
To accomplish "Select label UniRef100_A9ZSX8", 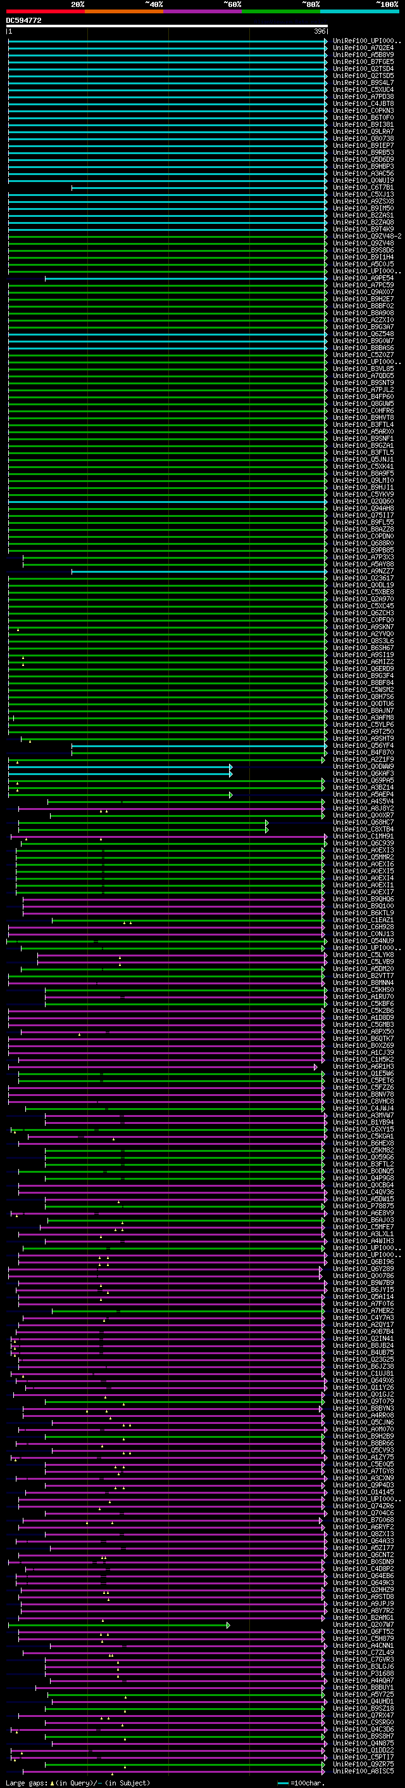I will tap(363, 201).
